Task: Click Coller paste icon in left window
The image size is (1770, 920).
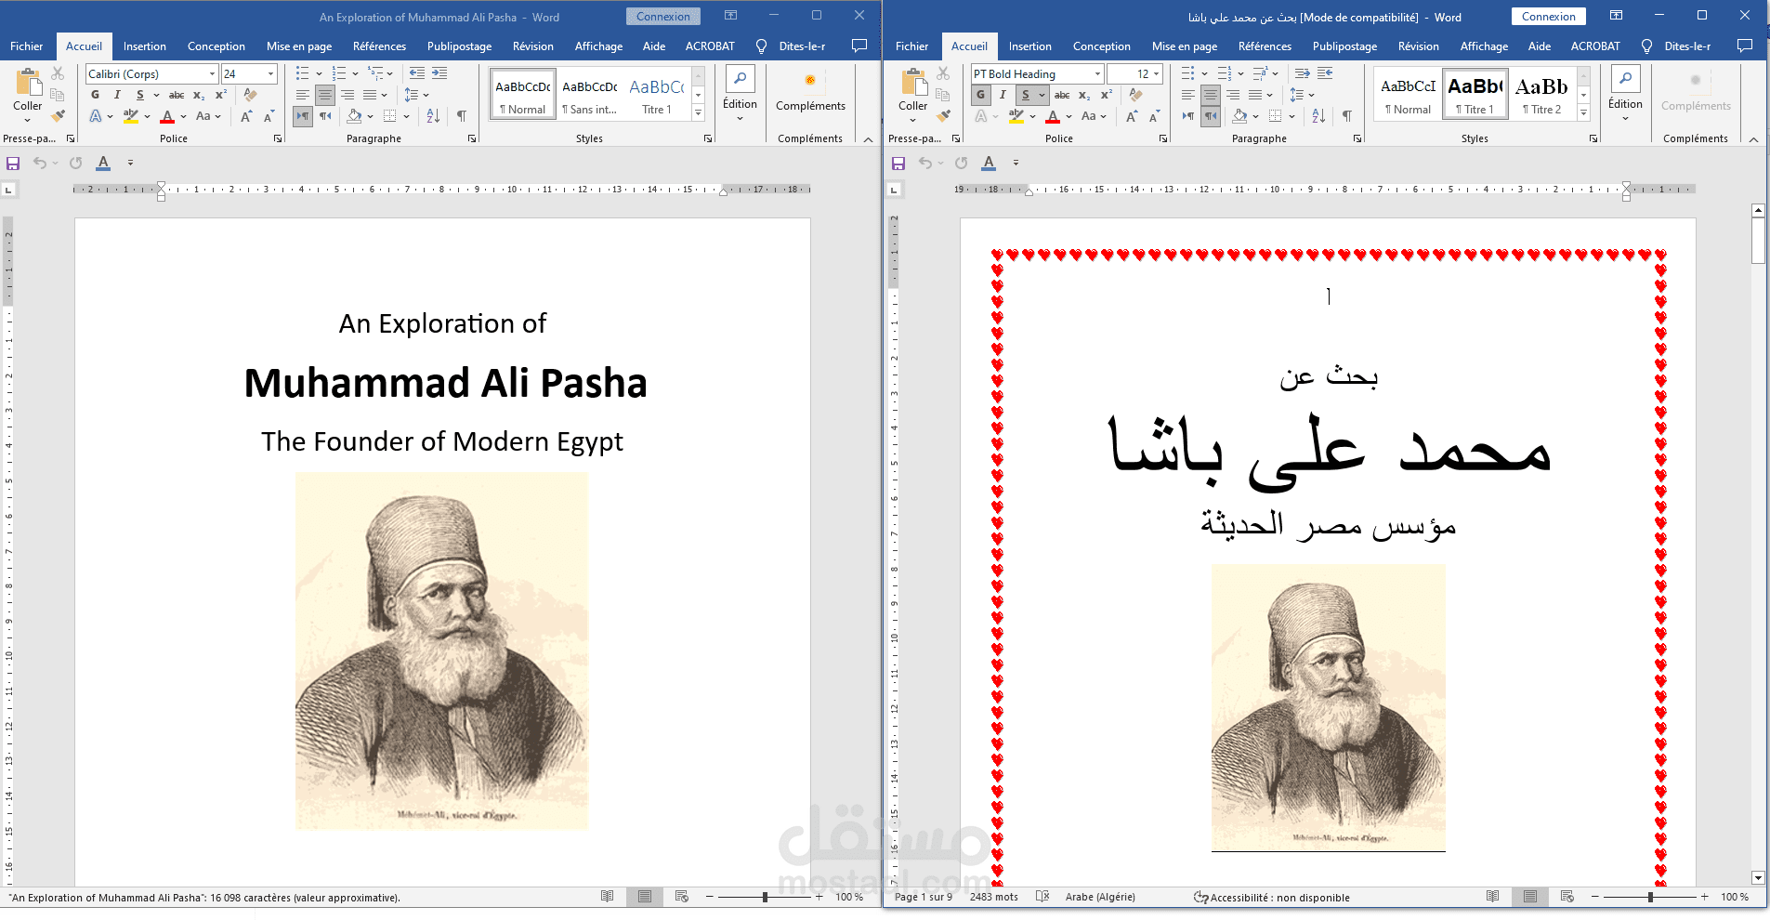Action: tap(28, 84)
